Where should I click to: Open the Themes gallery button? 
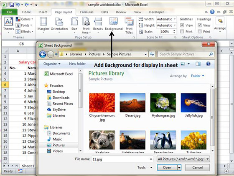point(8,25)
